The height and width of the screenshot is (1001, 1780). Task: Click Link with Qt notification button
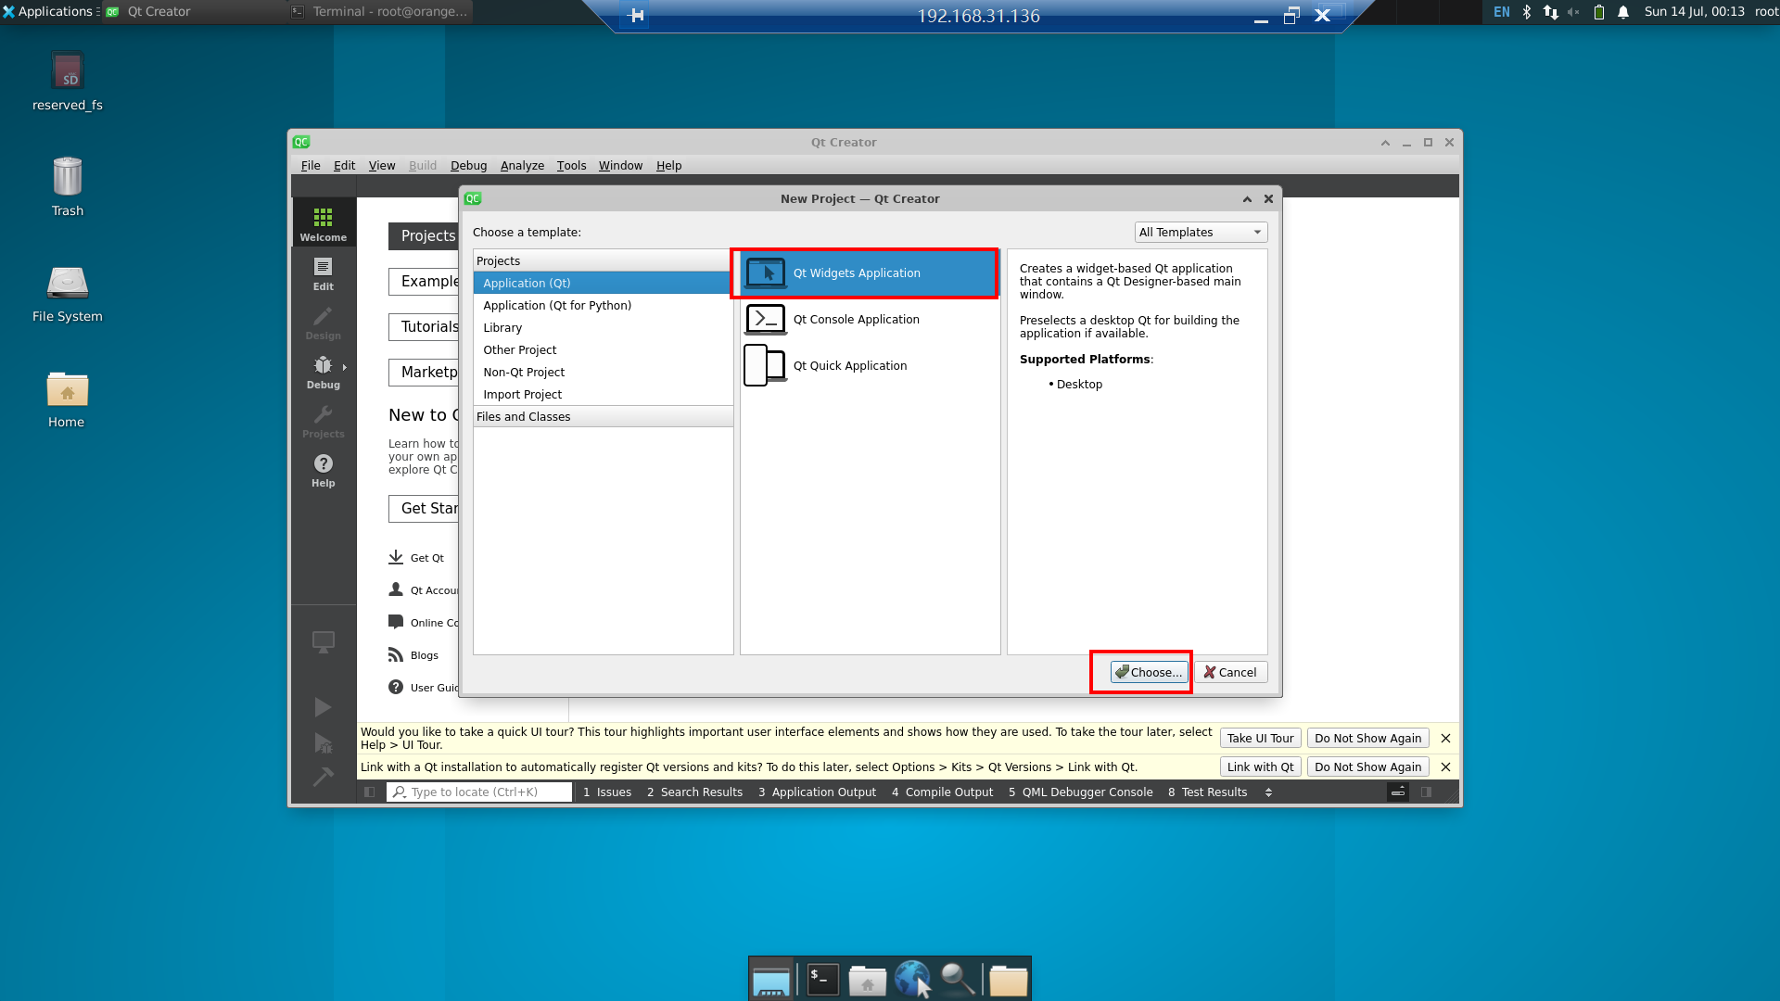[x=1259, y=767]
